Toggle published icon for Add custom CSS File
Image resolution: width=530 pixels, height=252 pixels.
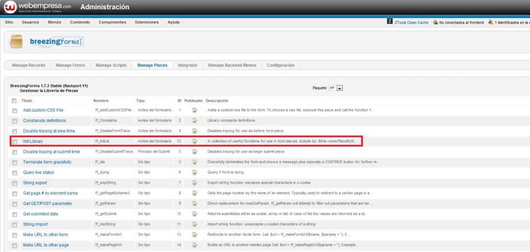click(195, 110)
